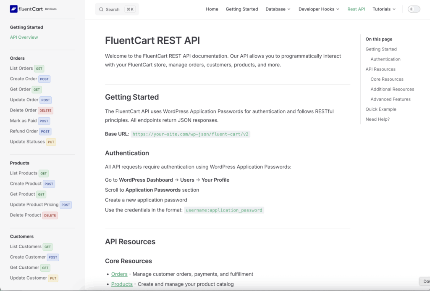Image resolution: width=430 pixels, height=291 pixels.
Task: Expand the Tutorials menu chevron
Action: [x=394, y=9]
